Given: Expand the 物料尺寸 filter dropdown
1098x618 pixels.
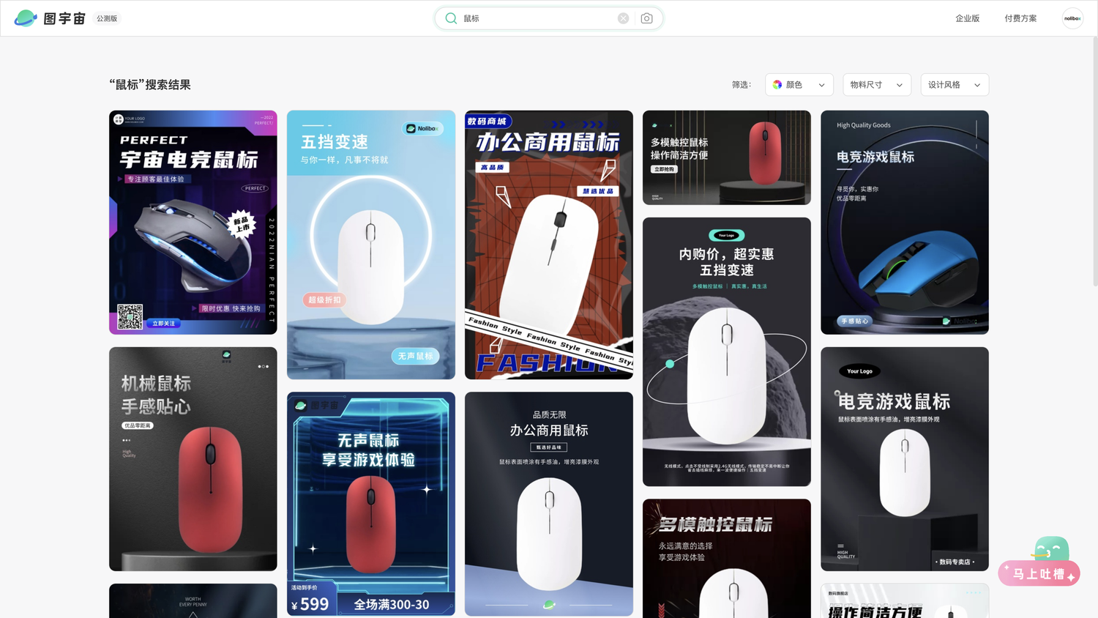Looking at the screenshot, I should click(x=877, y=85).
